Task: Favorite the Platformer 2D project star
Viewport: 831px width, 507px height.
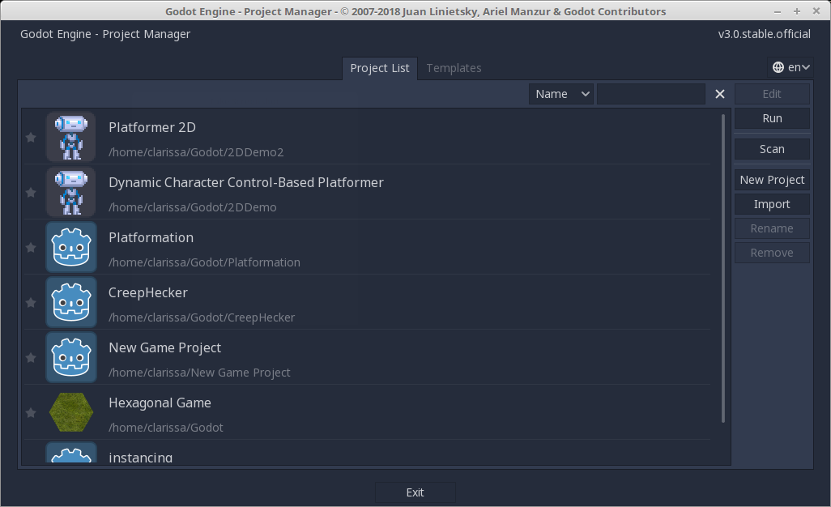Action: click(31, 138)
